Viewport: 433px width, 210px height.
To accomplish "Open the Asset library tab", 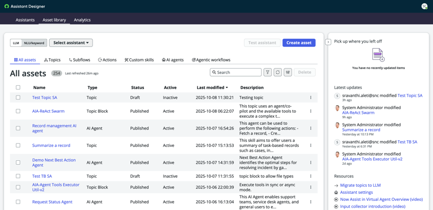I will tap(54, 20).
